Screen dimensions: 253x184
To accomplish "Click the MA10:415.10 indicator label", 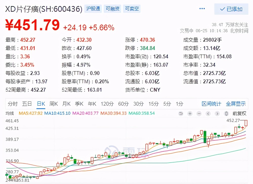I will coord(57,113).
